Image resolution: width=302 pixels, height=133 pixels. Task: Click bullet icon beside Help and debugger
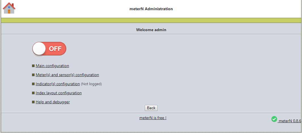tap(33, 102)
